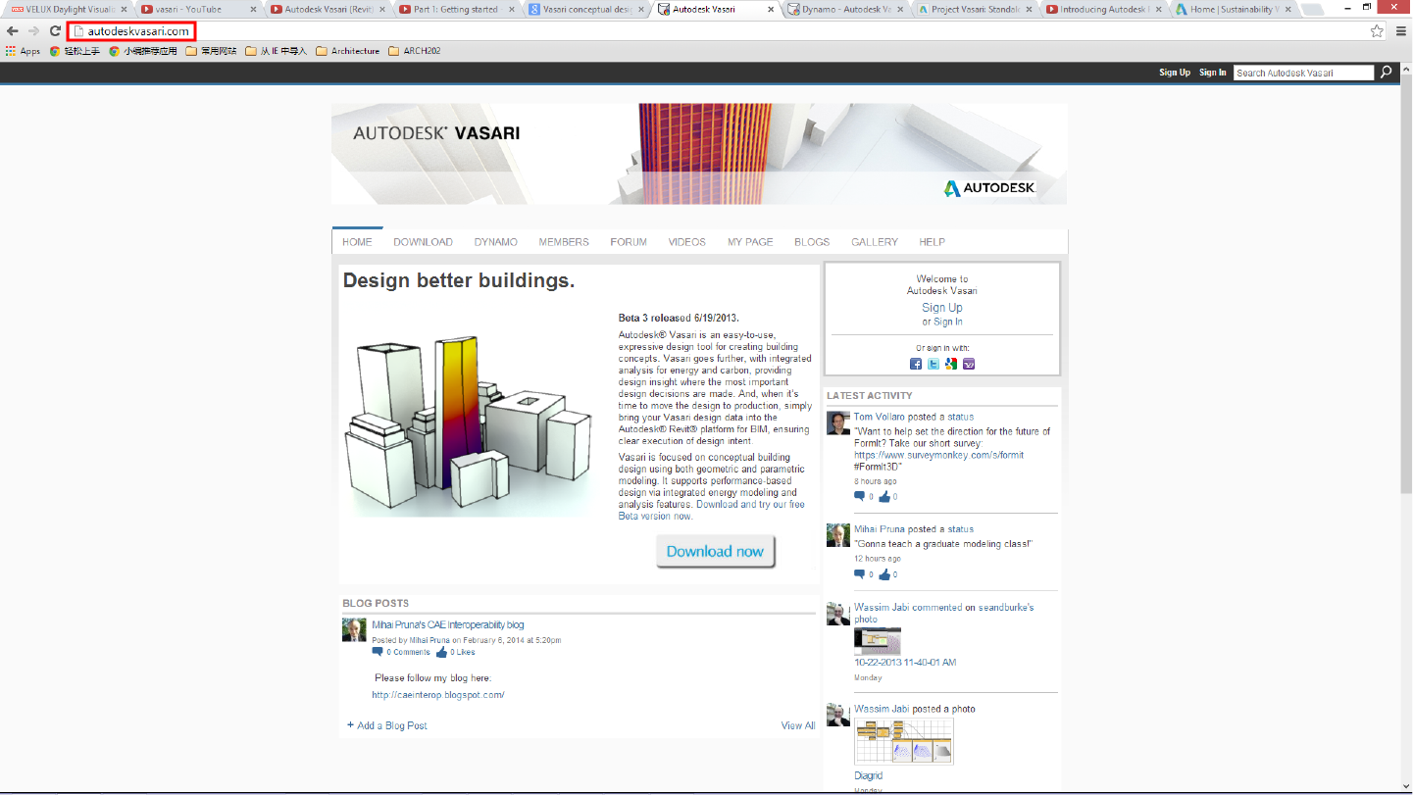
Task: Like Mihai Pruna's status with thumbs-up
Action: pos(884,574)
